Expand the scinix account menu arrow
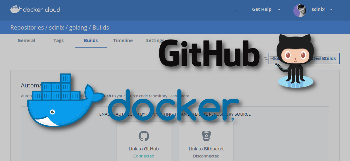 click(331, 9)
